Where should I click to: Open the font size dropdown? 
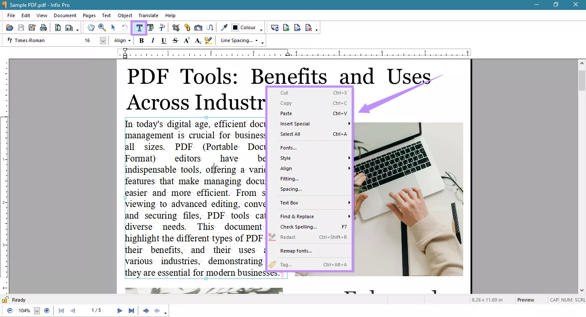[x=103, y=40]
